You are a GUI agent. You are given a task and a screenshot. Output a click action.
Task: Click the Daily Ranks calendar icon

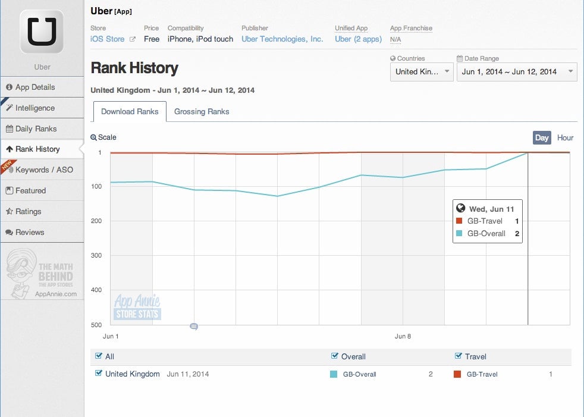click(10, 129)
